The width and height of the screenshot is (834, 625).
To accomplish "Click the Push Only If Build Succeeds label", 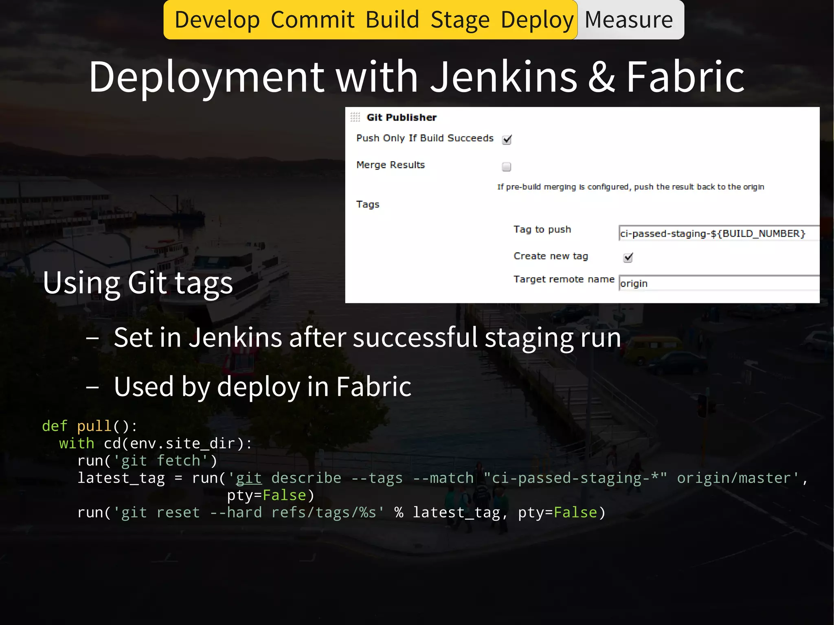I will (x=425, y=138).
